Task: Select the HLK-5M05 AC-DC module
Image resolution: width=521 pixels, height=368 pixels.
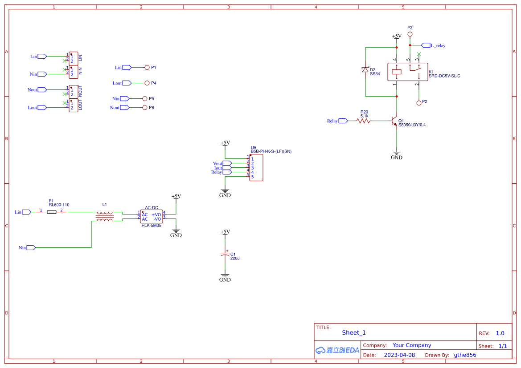Action: point(152,215)
